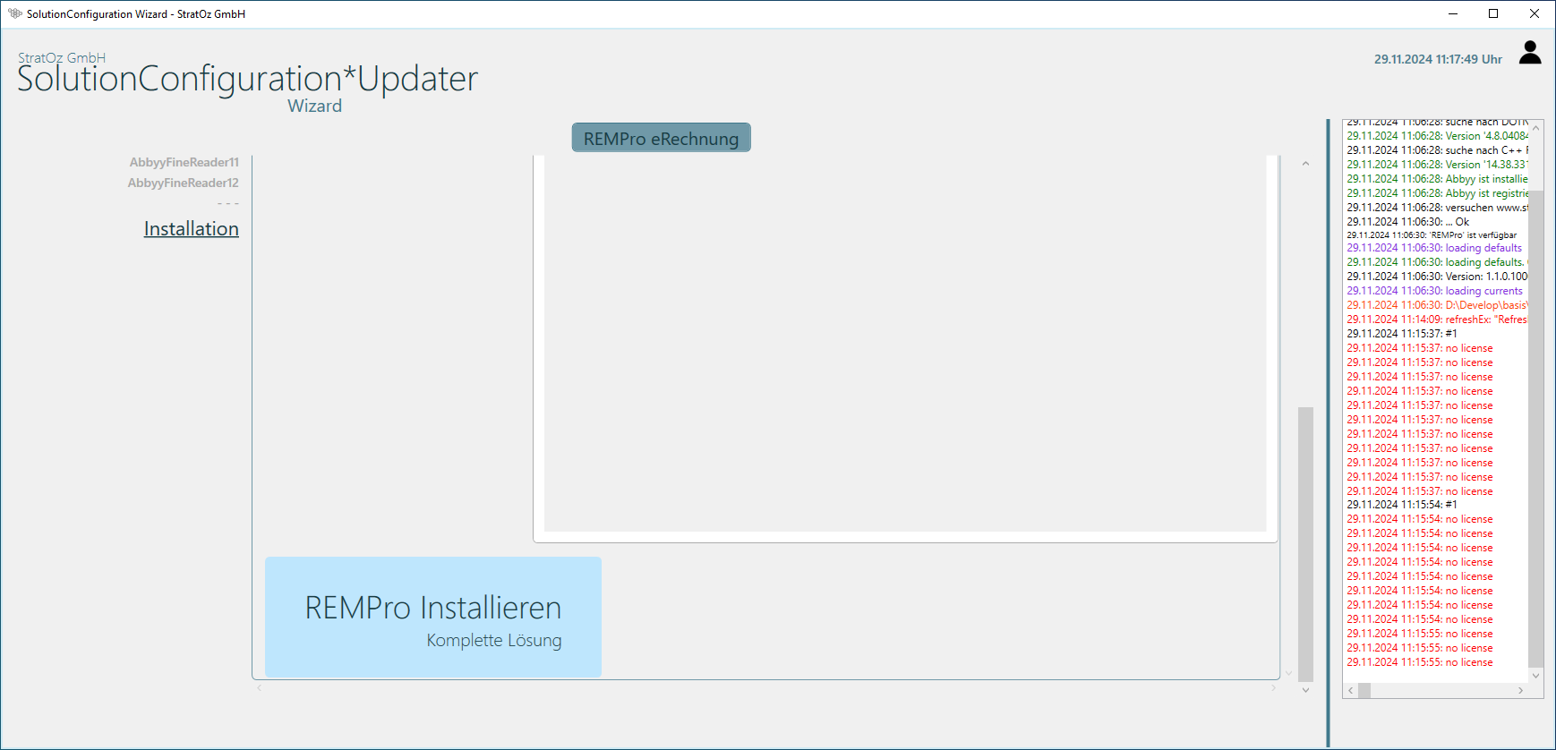
Task: Start REMPro Installieren Komplette Lösung
Action: pyautogui.click(x=432, y=617)
